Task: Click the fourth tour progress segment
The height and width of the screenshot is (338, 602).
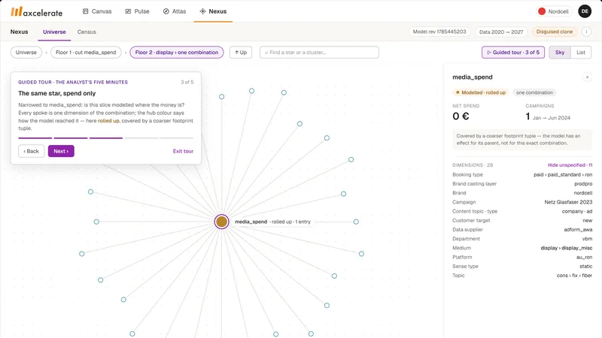Action: (141, 138)
